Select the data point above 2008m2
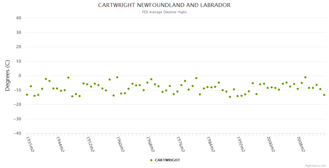 point(298,89)
